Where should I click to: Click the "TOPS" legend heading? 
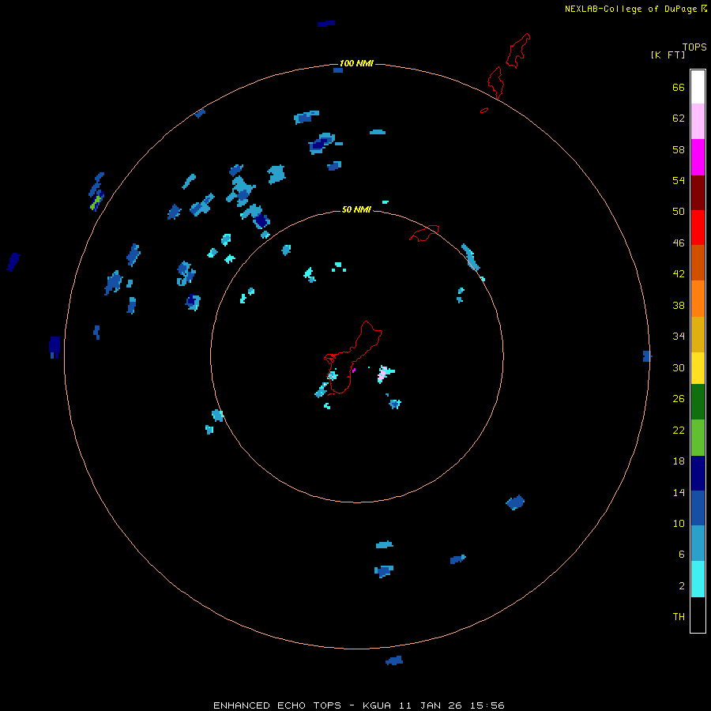tap(694, 47)
